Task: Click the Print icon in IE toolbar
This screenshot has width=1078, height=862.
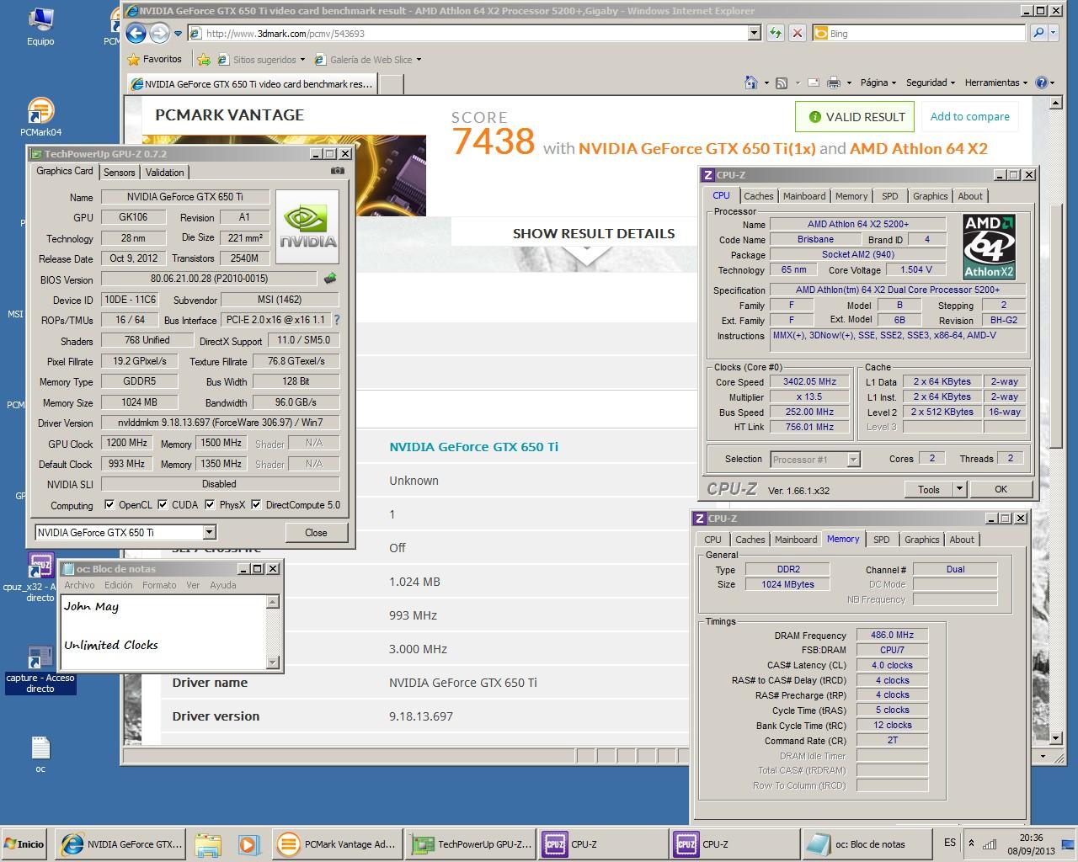Action: tap(834, 82)
